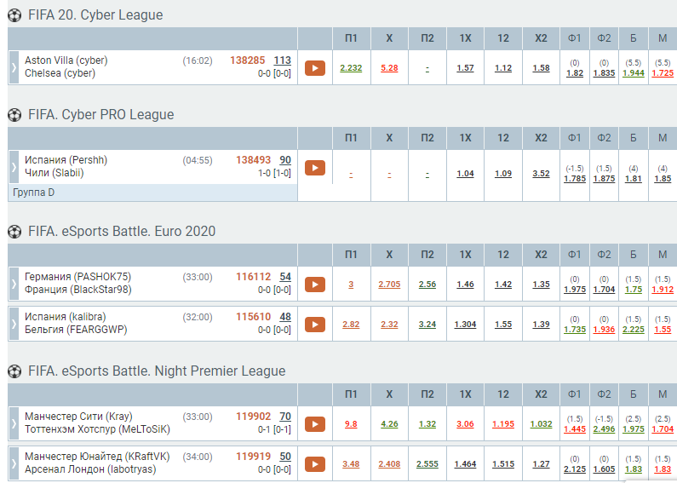Select П1 odds 2.232 for Aston Villa
The width and height of the screenshot is (677, 483).
[x=351, y=68]
